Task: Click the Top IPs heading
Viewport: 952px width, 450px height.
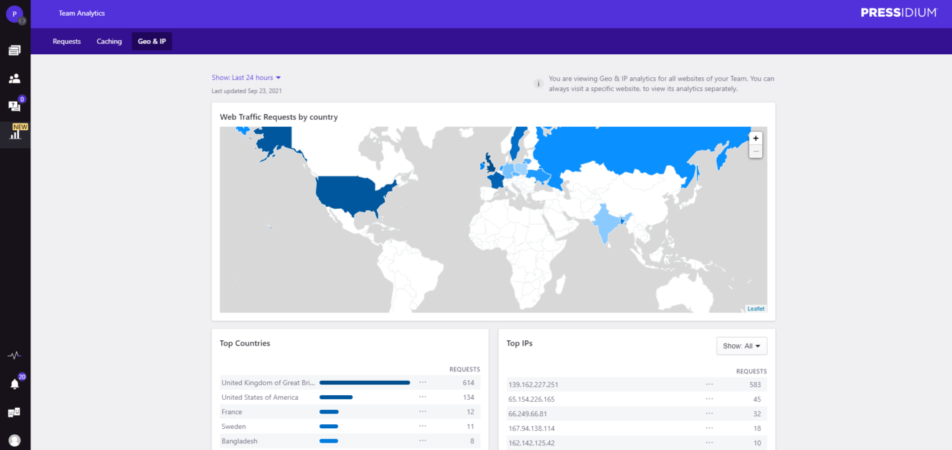Action: [520, 343]
